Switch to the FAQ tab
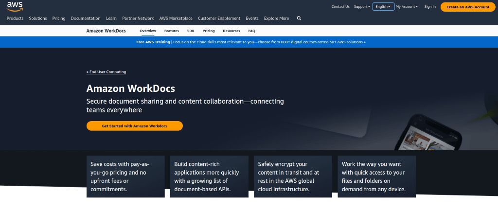This screenshot has height=212, width=498. click(252, 31)
